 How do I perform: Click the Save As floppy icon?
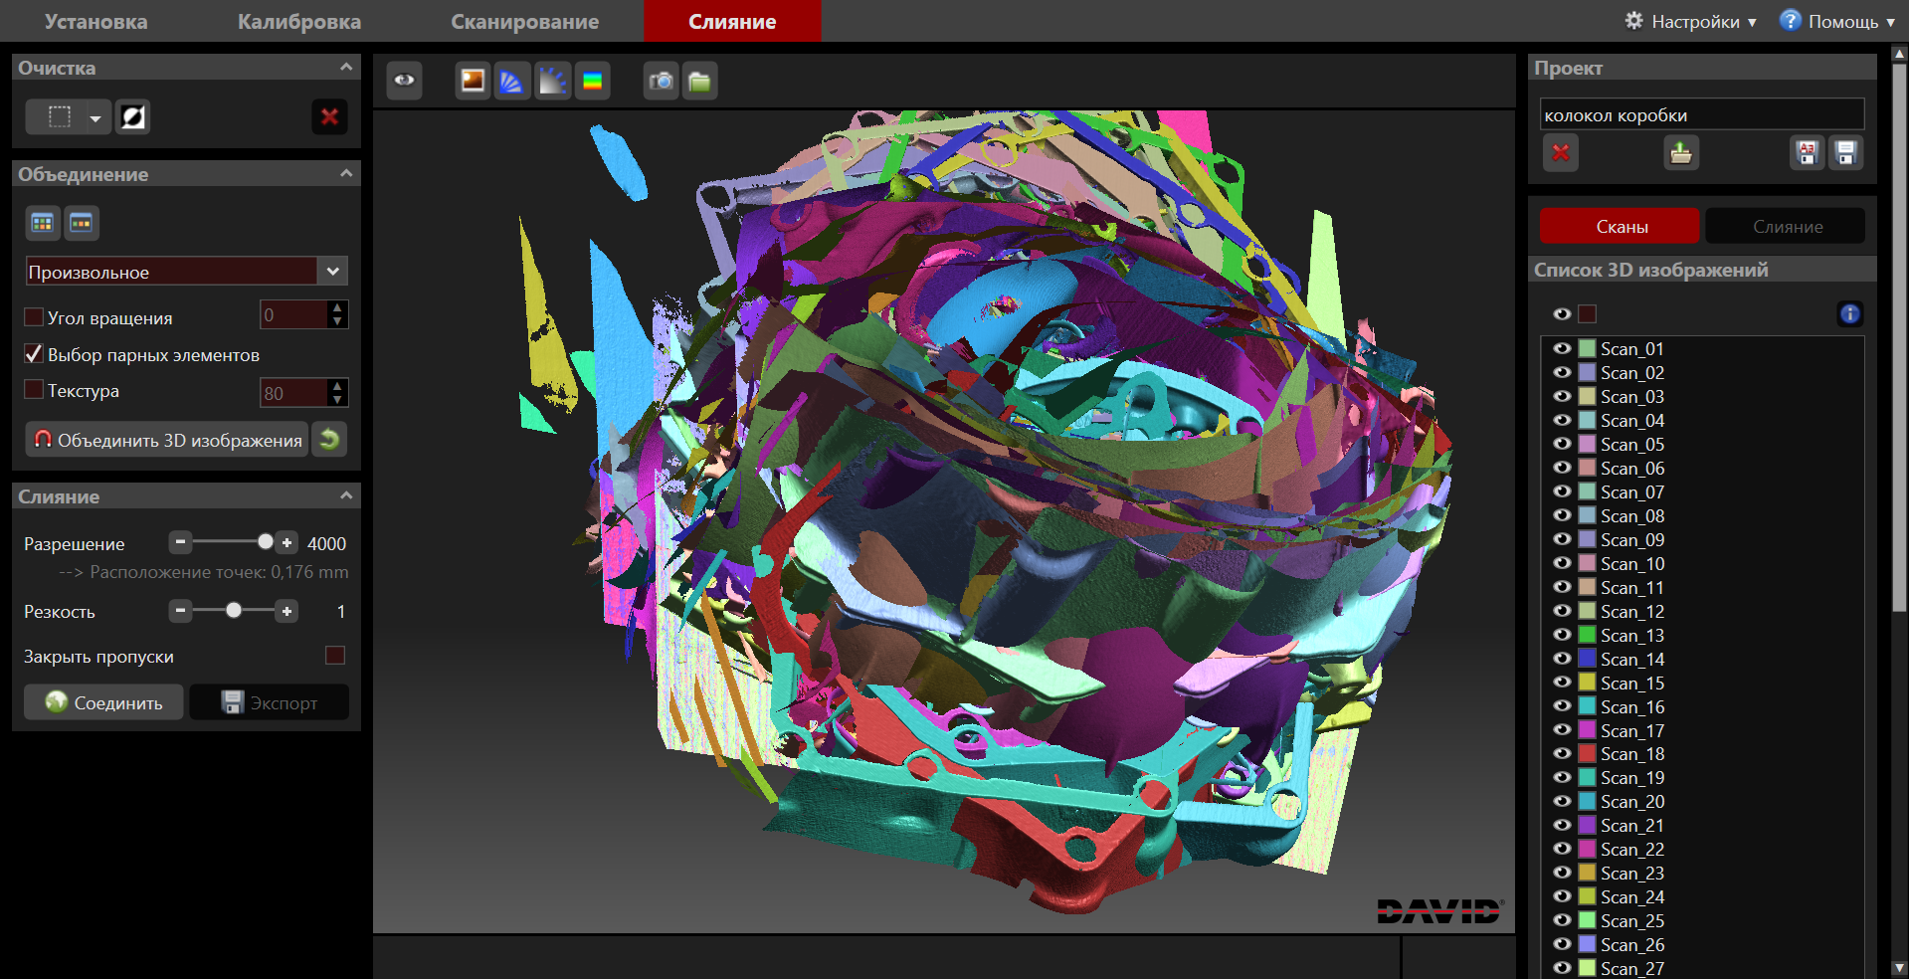click(x=1807, y=153)
